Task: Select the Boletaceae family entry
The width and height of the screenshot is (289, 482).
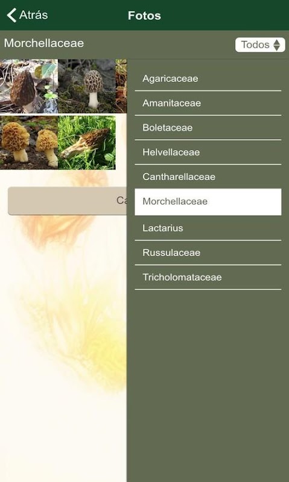Action: (208, 128)
